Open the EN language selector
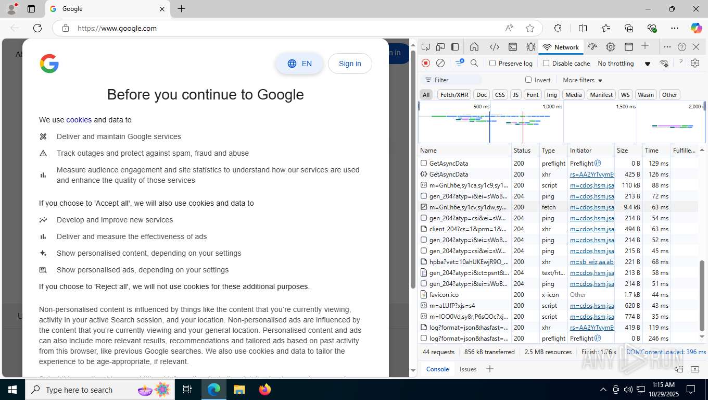Image resolution: width=708 pixels, height=400 pixels. pos(299,64)
